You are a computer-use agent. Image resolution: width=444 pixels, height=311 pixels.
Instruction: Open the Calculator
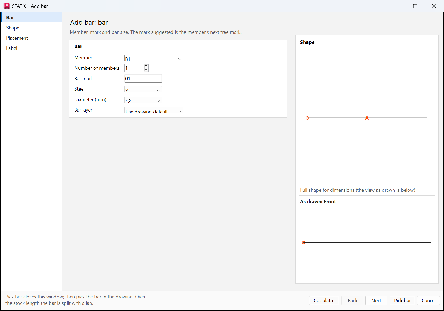click(324, 301)
